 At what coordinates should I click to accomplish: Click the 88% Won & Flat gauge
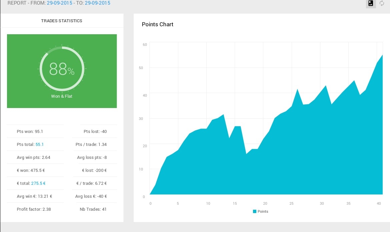[62, 69]
